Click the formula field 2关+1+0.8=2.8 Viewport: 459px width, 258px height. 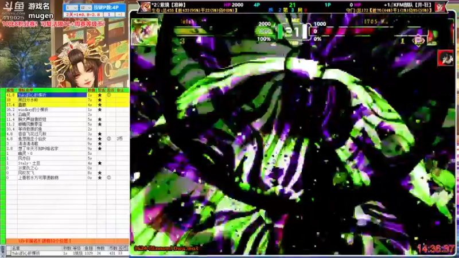point(83,14)
